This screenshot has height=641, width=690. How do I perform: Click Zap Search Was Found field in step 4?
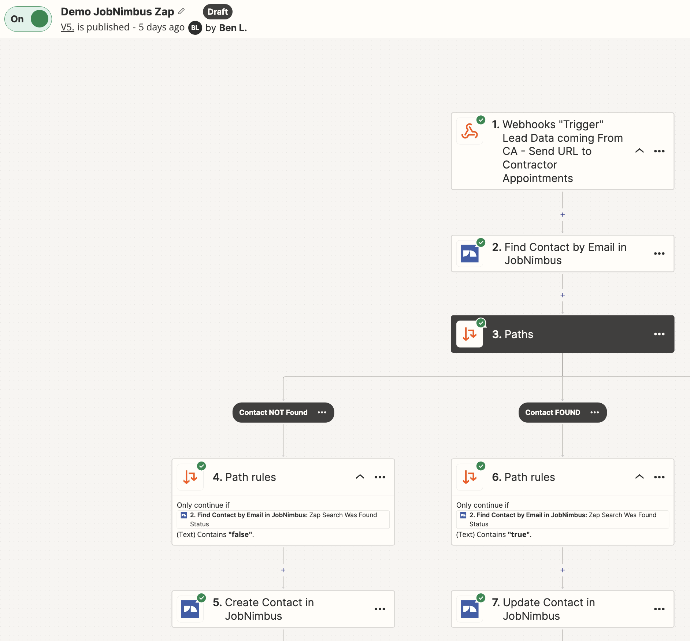pyautogui.click(x=283, y=519)
